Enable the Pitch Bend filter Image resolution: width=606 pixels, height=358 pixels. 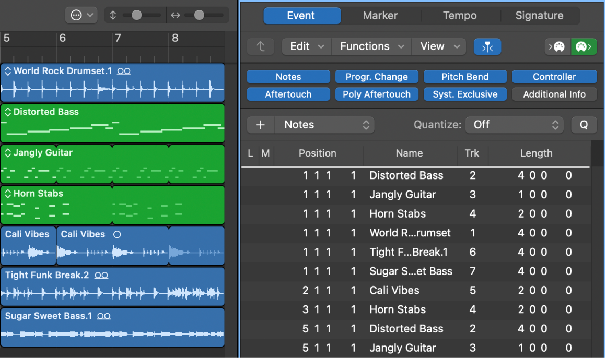point(465,76)
